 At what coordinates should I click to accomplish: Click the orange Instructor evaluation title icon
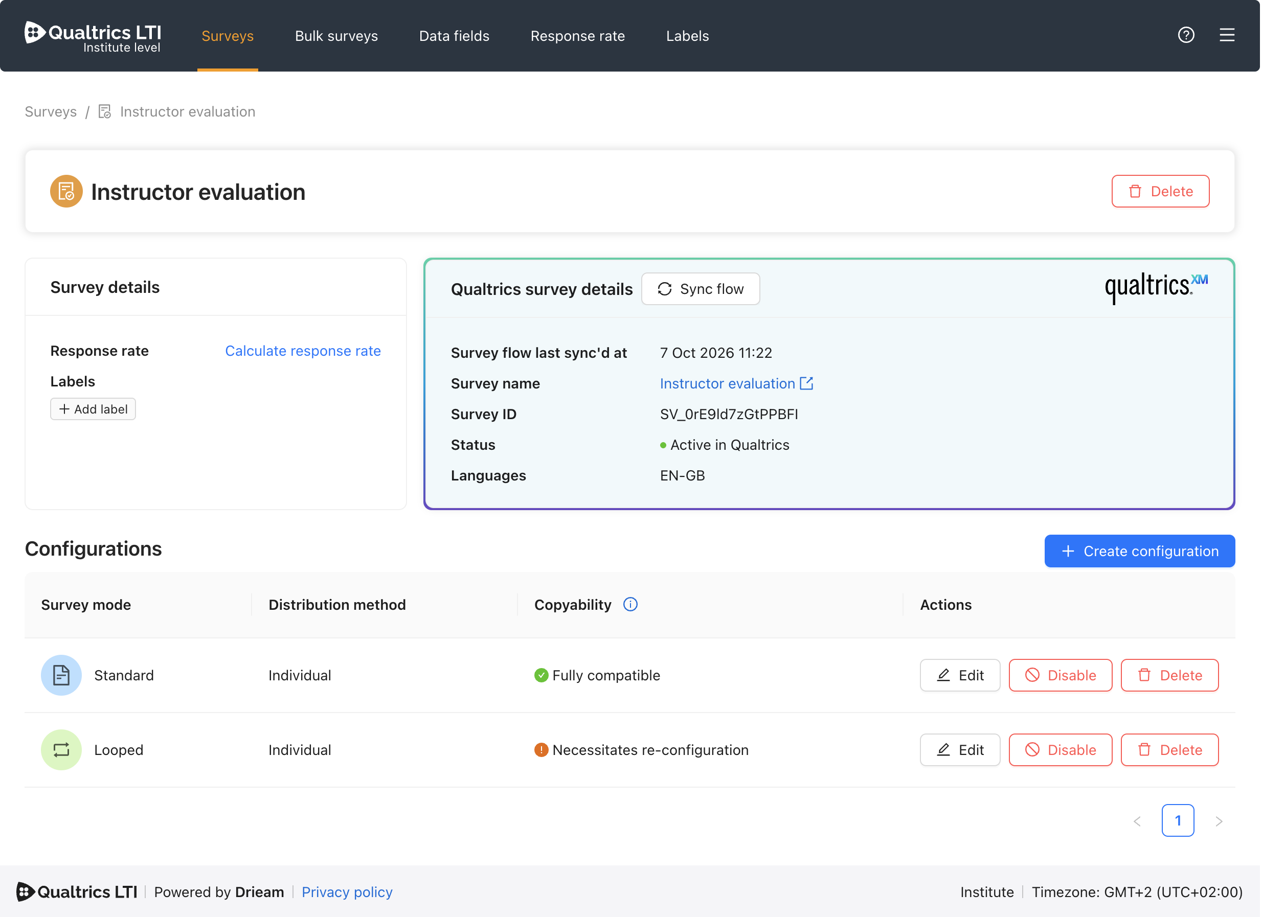click(66, 191)
